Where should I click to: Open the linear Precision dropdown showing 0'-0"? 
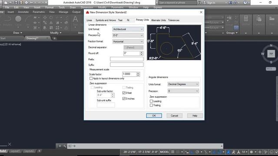(128, 36)
